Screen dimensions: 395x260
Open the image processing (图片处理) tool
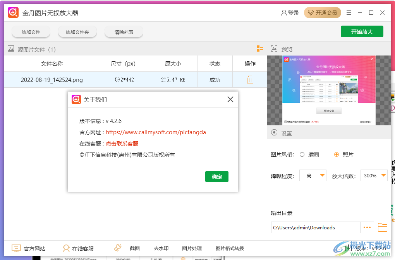pyautogui.click(x=192, y=248)
